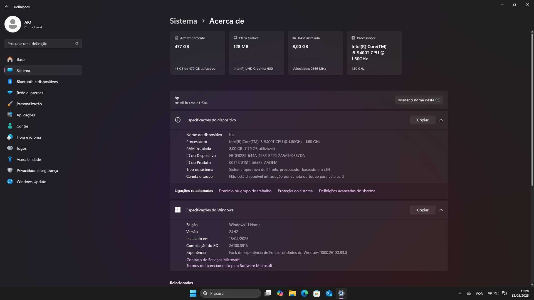
Task: Go to Windows Update page
Action: pyautogui.click(x=43, y=181)
